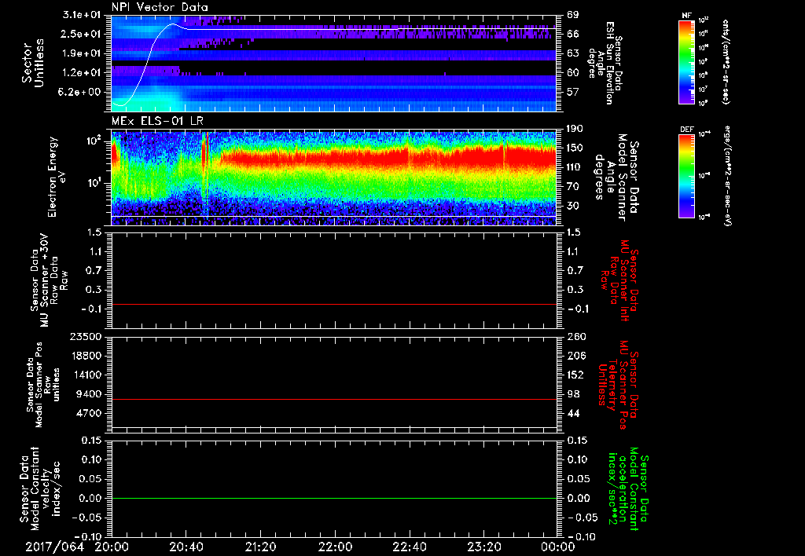Click the "23500" scanner position tick value

(86, 336)
